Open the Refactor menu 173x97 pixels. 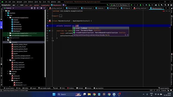[31, 2]
